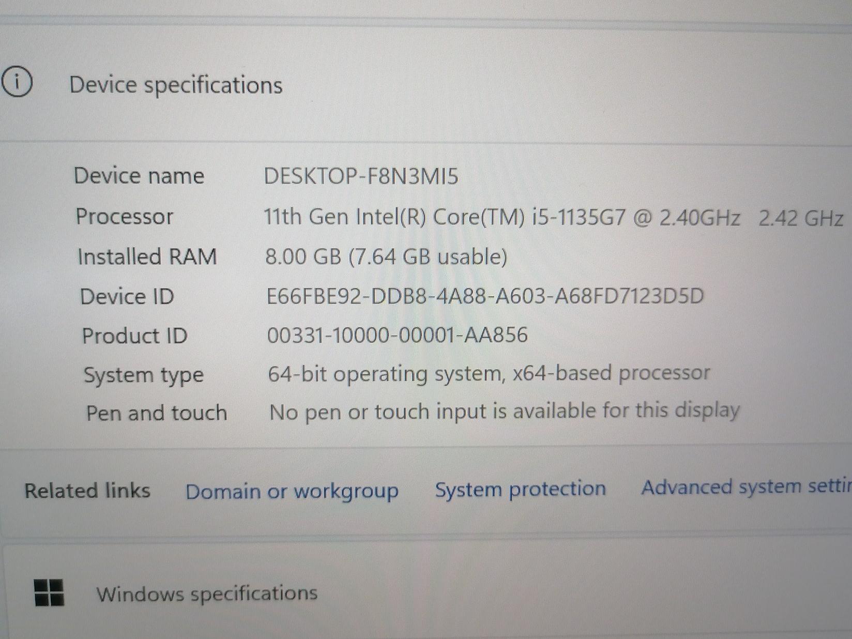
Task: Click the System type label
Action: tap(144, 375)
